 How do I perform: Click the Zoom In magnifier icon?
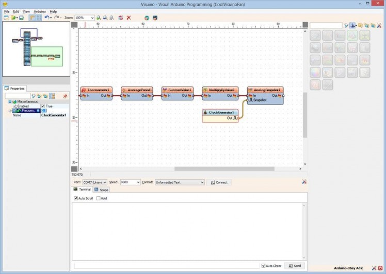99,18
